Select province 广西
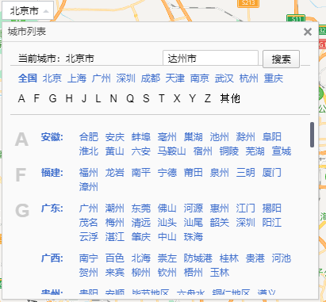Screen dimensions: 326x302 pos(52,258)
